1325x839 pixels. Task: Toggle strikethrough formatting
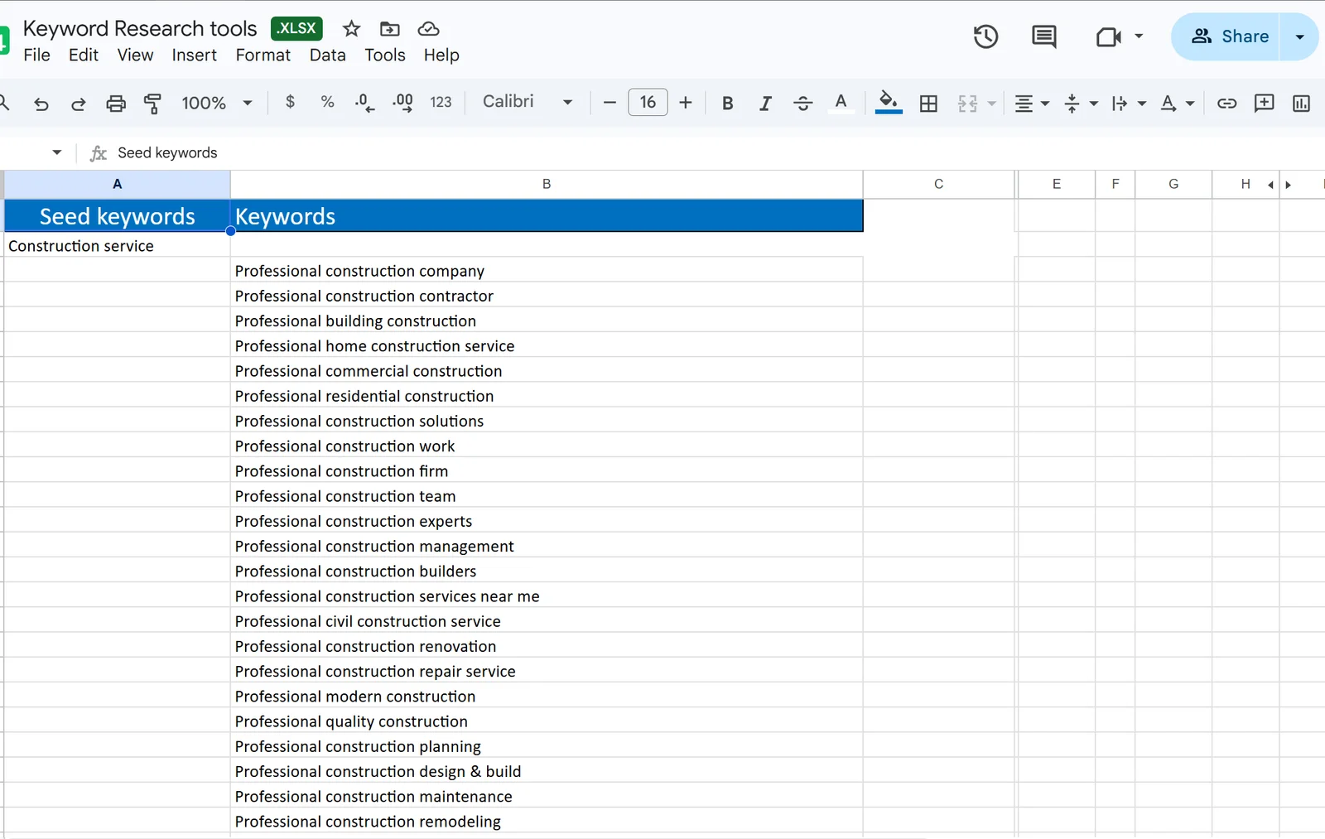[802, 103]
